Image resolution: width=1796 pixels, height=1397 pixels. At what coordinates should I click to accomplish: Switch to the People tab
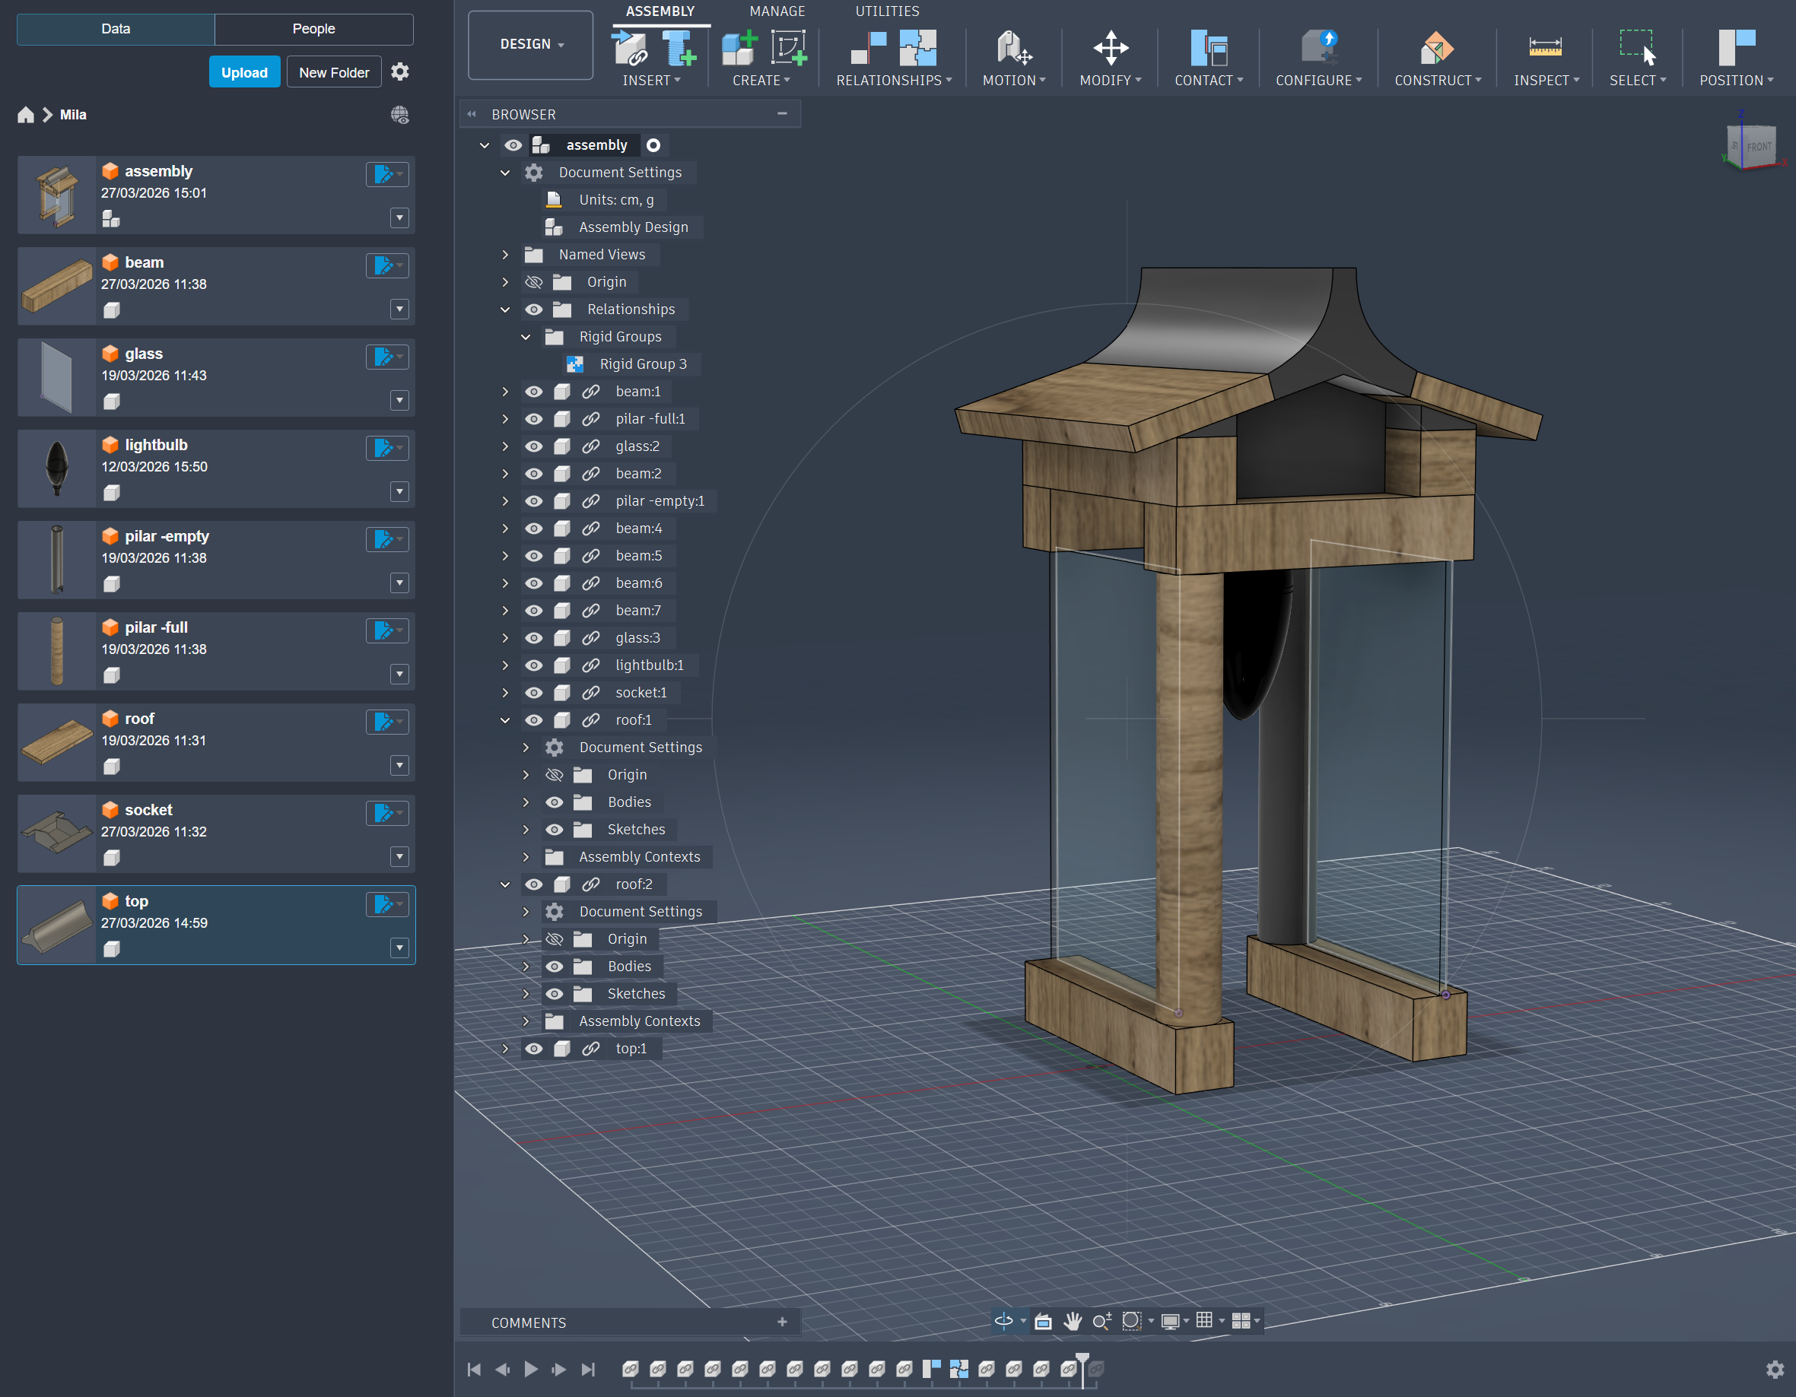[x=313, y=29]
